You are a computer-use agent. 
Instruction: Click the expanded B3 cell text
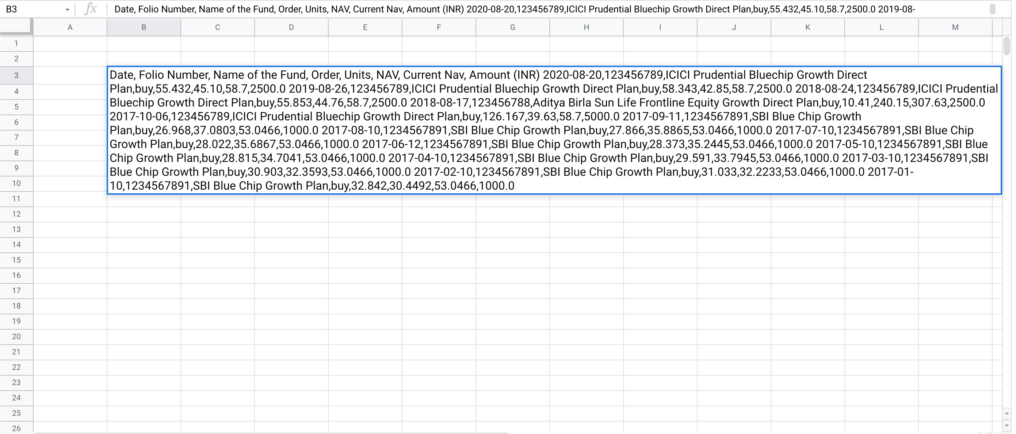pos(554,130)
